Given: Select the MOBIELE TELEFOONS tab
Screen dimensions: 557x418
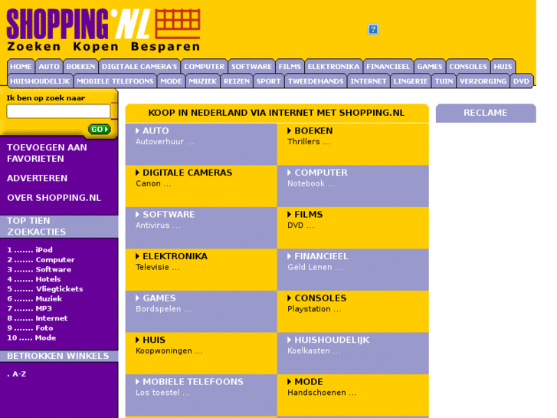Looking at the screenshot, I should click(115, 81).
